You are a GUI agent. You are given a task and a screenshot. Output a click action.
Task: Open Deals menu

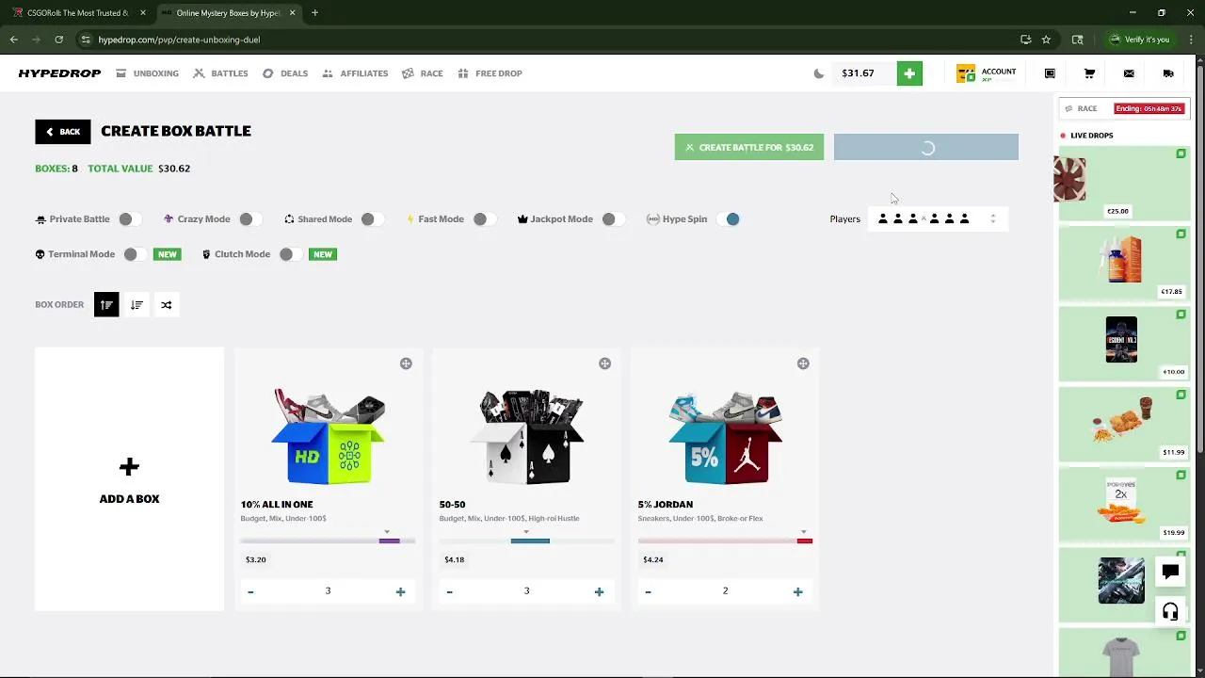285,73
